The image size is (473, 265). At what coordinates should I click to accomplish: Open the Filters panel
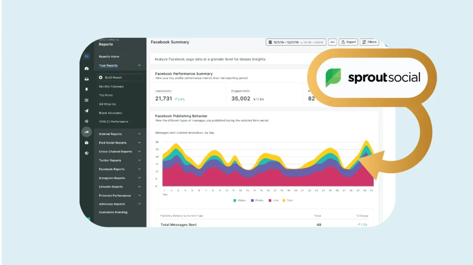(370, 42)
